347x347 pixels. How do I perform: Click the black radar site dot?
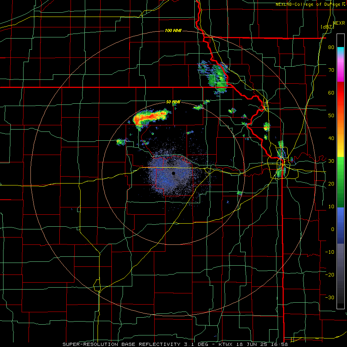click(173, 173)
